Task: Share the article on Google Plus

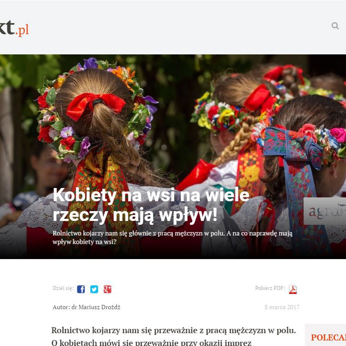Action: [x=107, y=289]
